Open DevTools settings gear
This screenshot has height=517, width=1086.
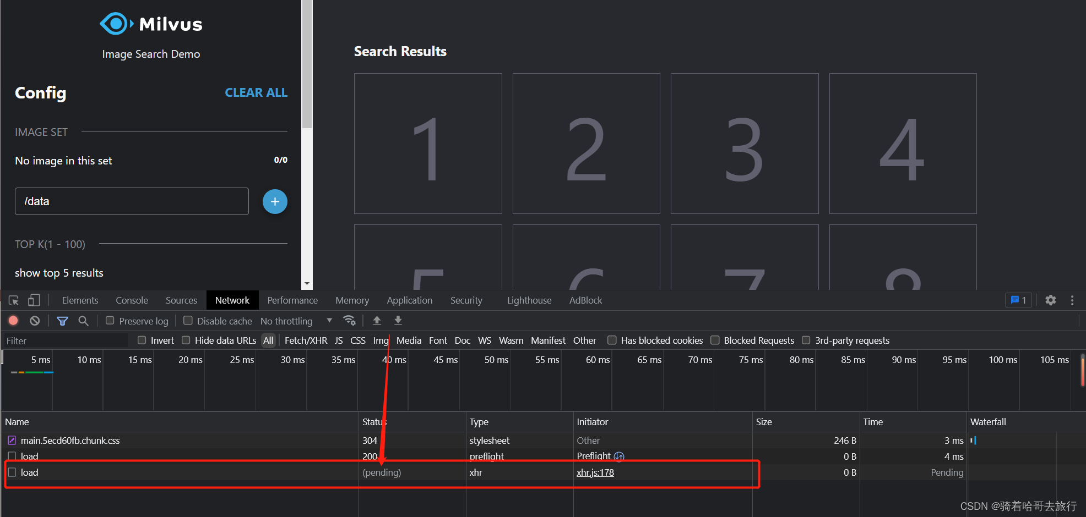tap(1051, 300)
